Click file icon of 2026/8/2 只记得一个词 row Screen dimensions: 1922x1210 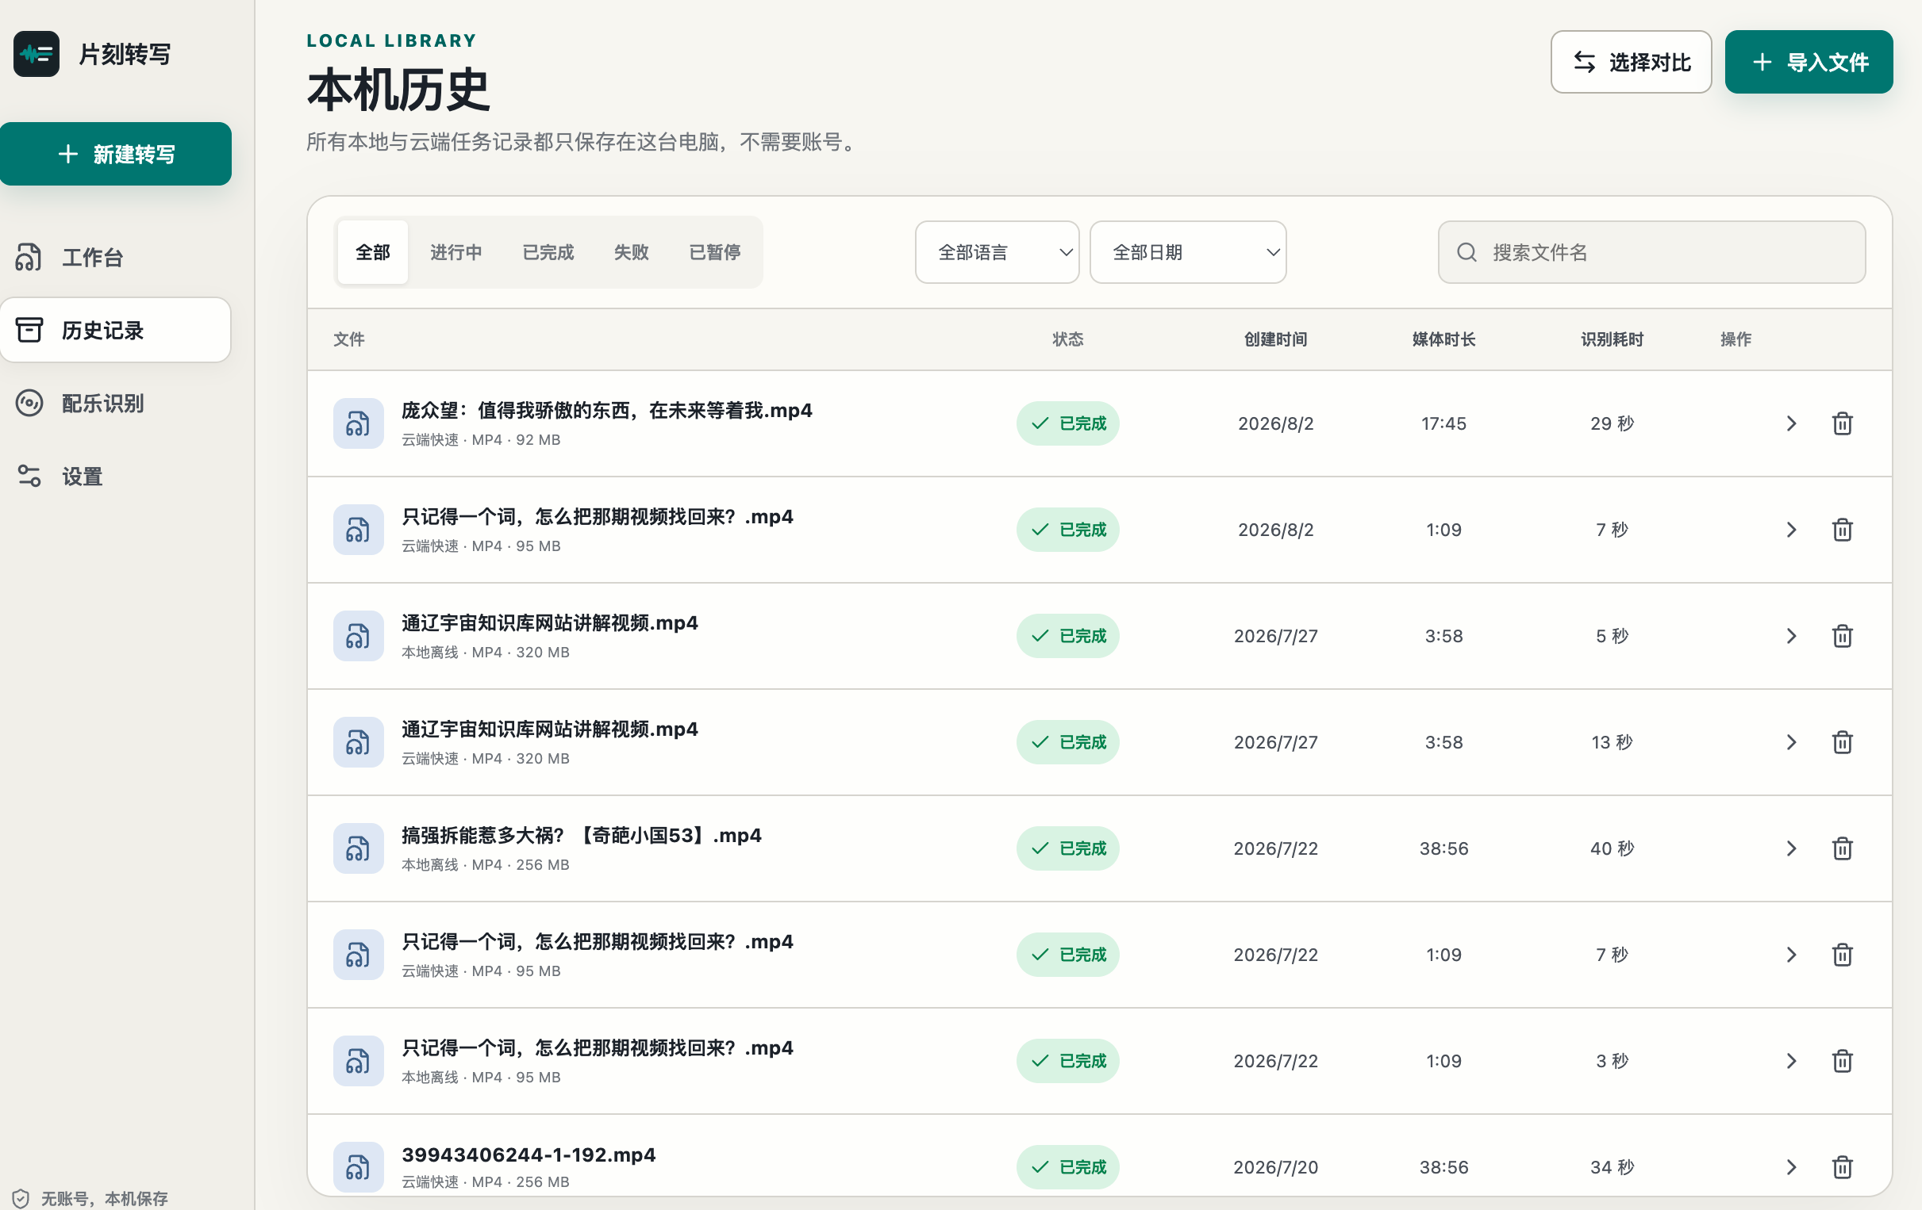pyautogui.click(x=359, y=530)
